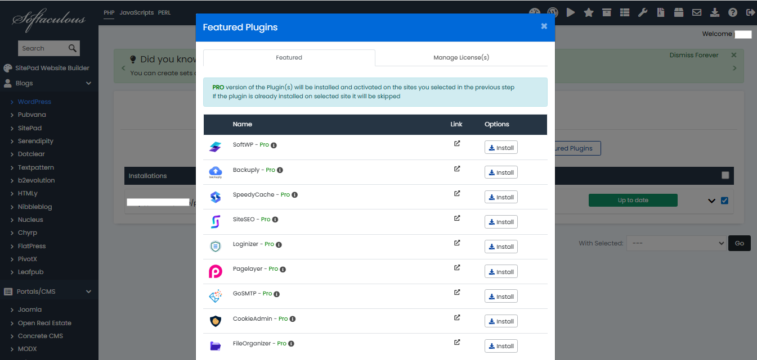Image resolution: width=757 pixels, height=360 pixels.
Task: Open the installations list icon in top toolbar
Action: (625, 12)
